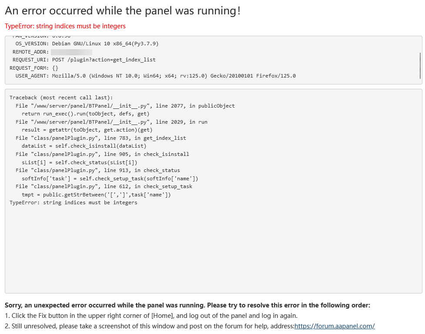Image resolution: width=425 pixels, height=334 pixels.
Task: Click the line 2077 publicObject file entry
Action: [125, 106]
